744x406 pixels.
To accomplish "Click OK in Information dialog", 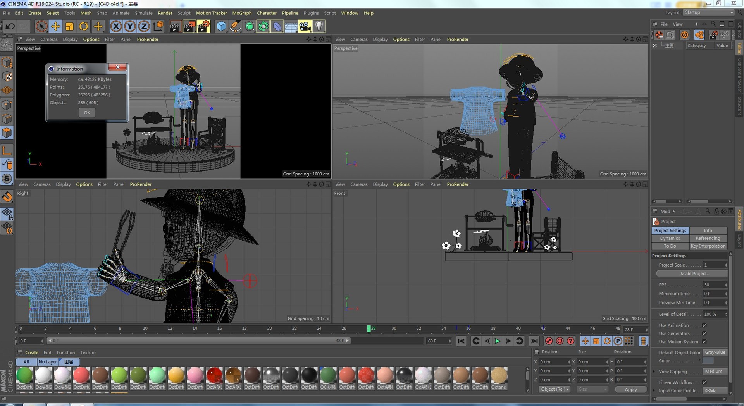I will click(x=87, y=113).
